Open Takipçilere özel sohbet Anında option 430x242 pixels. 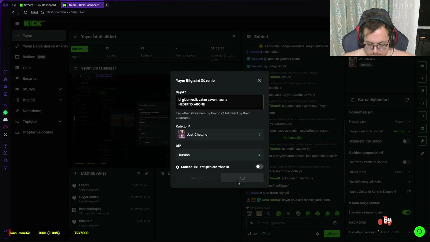(x=402, y=131)
